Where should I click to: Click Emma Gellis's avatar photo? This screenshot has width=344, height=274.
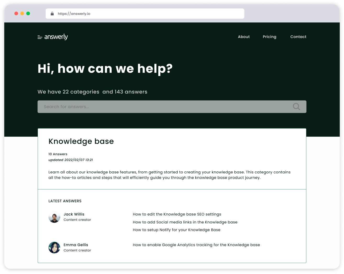[54, 247]
